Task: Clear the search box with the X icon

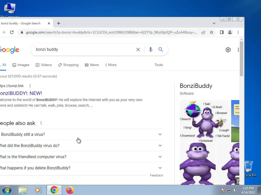Action: (138, 50)
